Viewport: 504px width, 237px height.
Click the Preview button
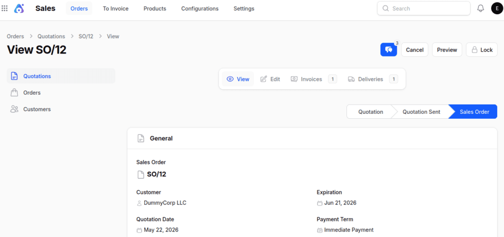(x=447, y=50)
